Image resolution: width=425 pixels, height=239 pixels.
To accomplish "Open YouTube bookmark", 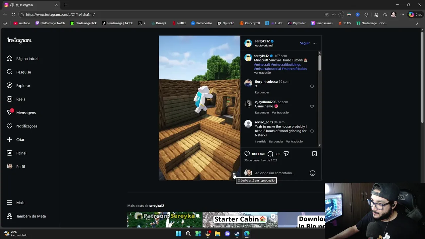I will point(22,23).
